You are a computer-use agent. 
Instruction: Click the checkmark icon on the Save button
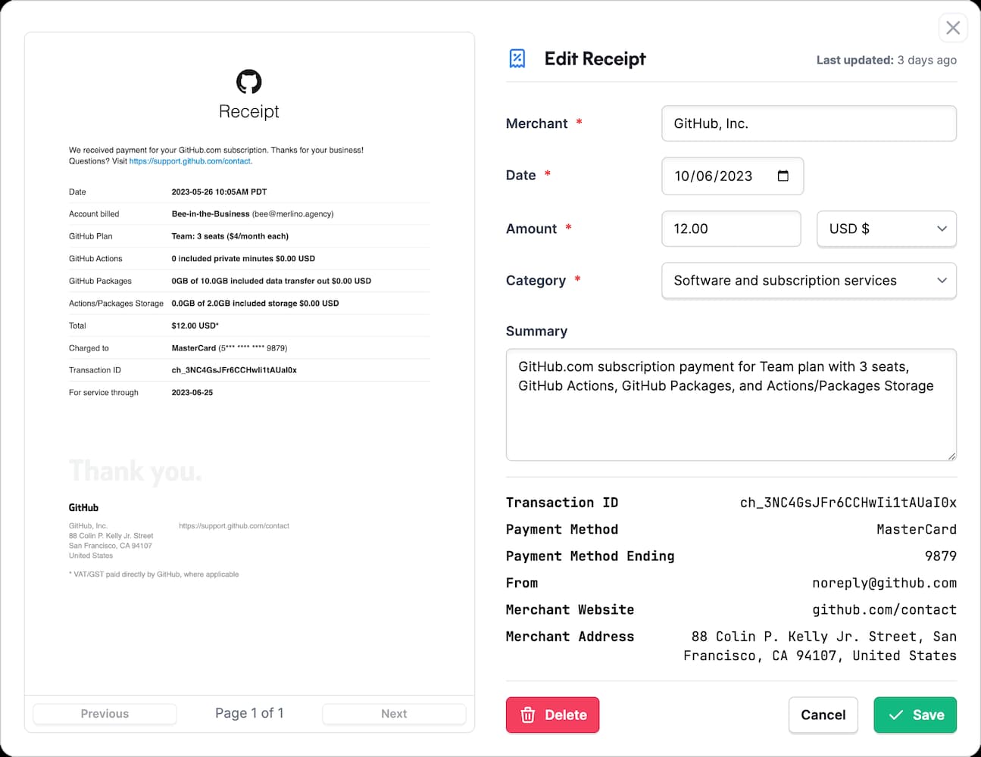895,715
